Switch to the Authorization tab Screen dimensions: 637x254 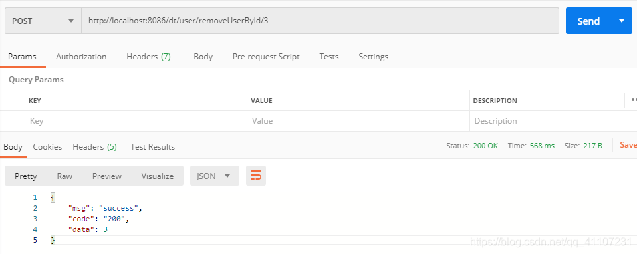tap(81, 57)
